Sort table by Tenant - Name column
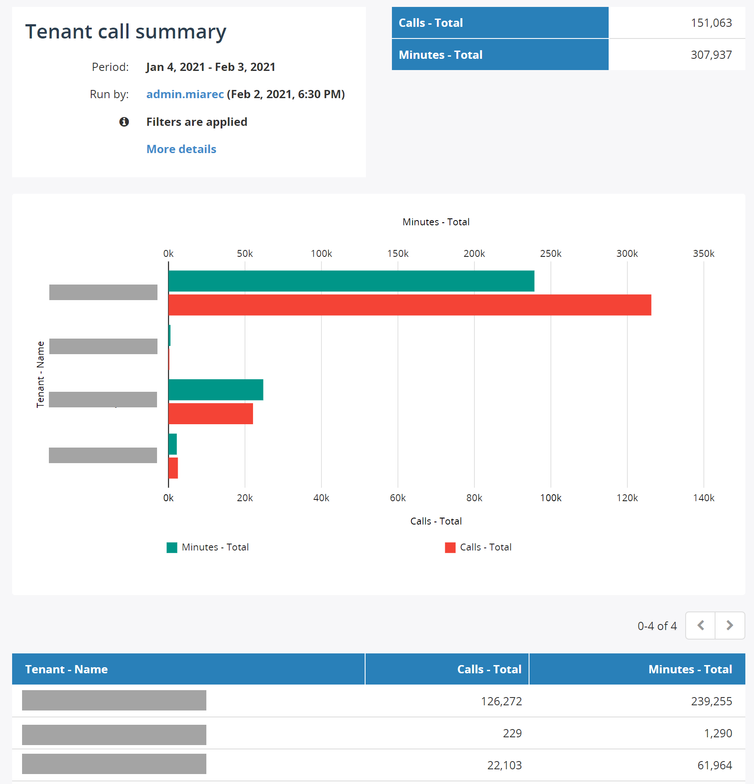 point(188,669)
